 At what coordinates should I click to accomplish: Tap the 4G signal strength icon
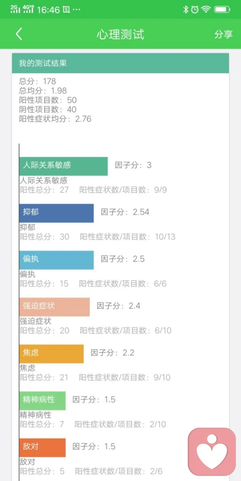click(x=29, y=9)
